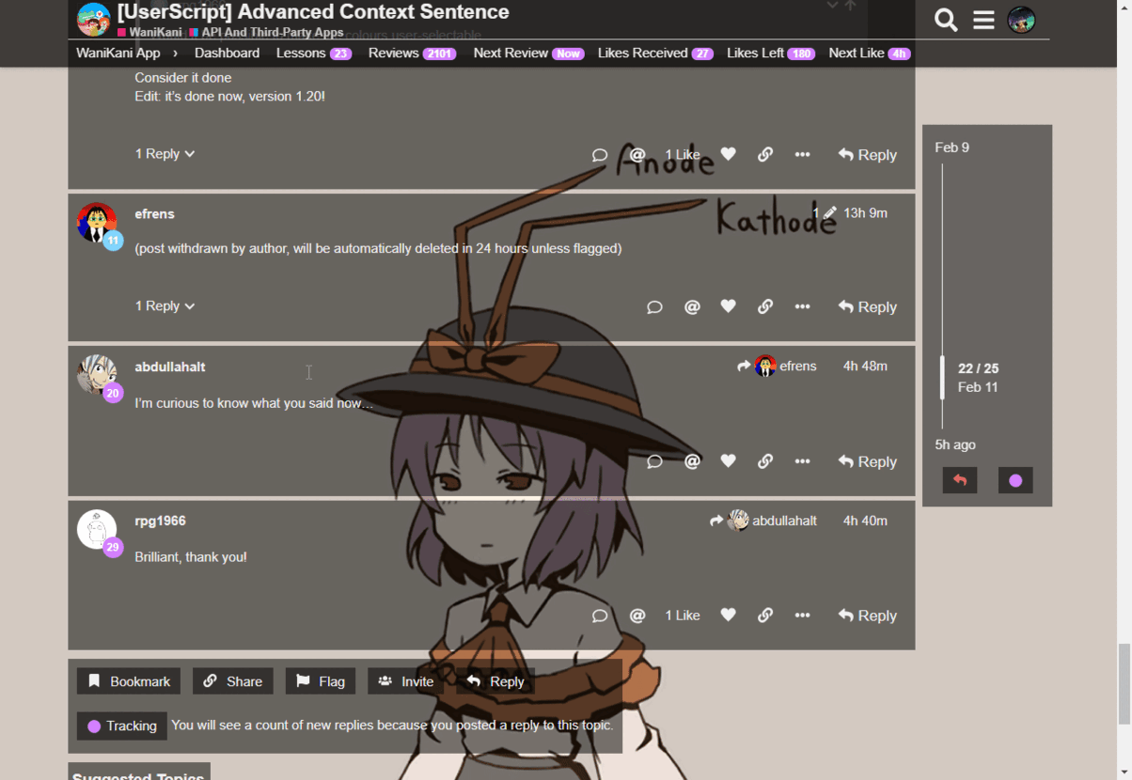1132x780 pixels.
Task: Show the efrens post that abdullahalt replied to
Action: coord(778,367)
